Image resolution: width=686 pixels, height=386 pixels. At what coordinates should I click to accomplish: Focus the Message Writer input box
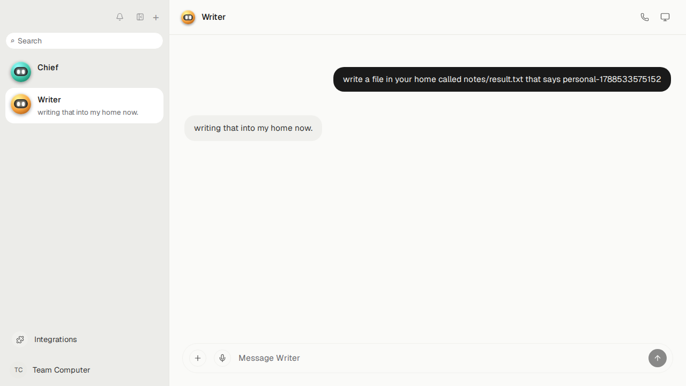click(439, 358)
